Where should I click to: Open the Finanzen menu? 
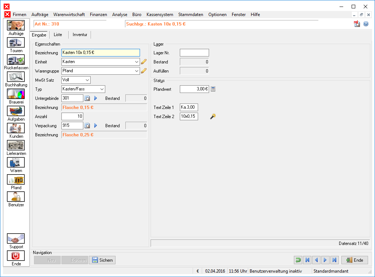99,15
